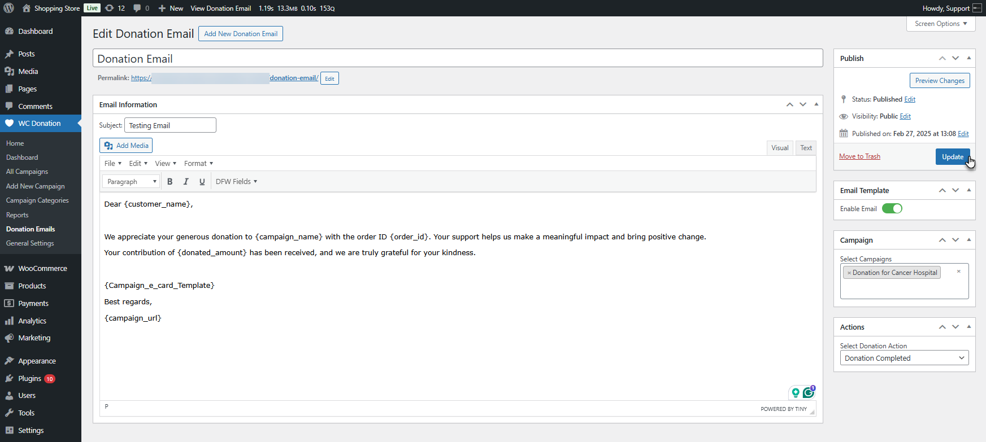This screenshot has height=442, width=986.
Task: Switch to the Text editor tab
Action: 806,148
